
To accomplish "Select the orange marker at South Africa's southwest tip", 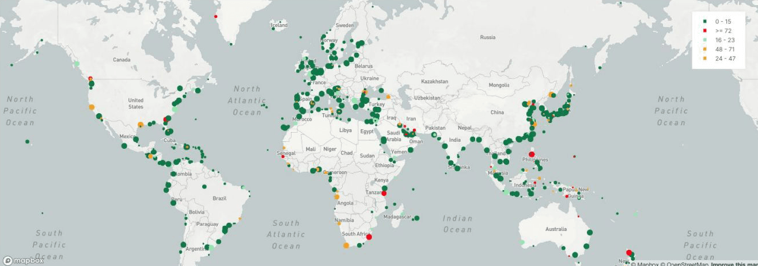I will point(346,246).
